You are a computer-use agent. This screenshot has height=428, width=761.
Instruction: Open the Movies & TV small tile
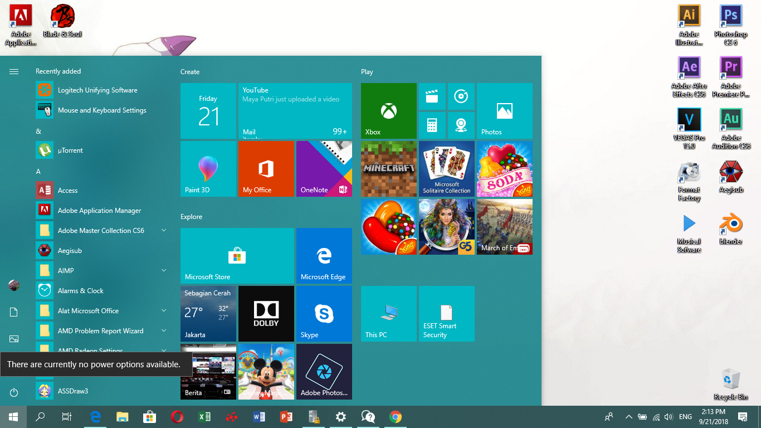tap(432, 96)
